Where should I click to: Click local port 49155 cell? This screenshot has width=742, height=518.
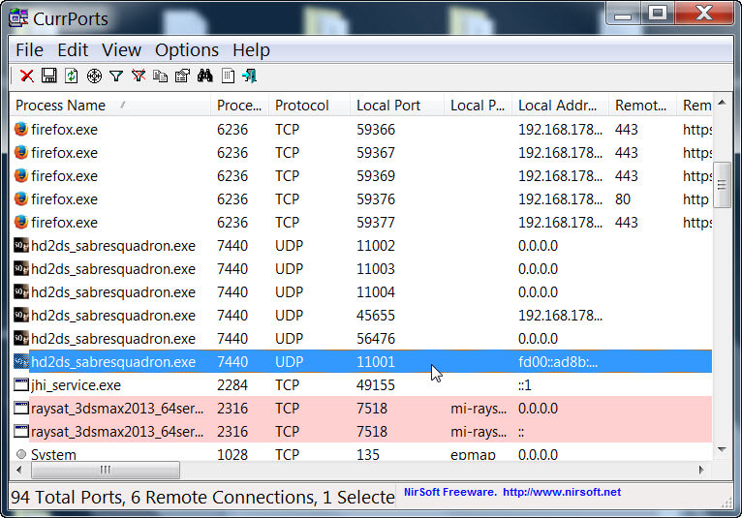tap(376, 385)
